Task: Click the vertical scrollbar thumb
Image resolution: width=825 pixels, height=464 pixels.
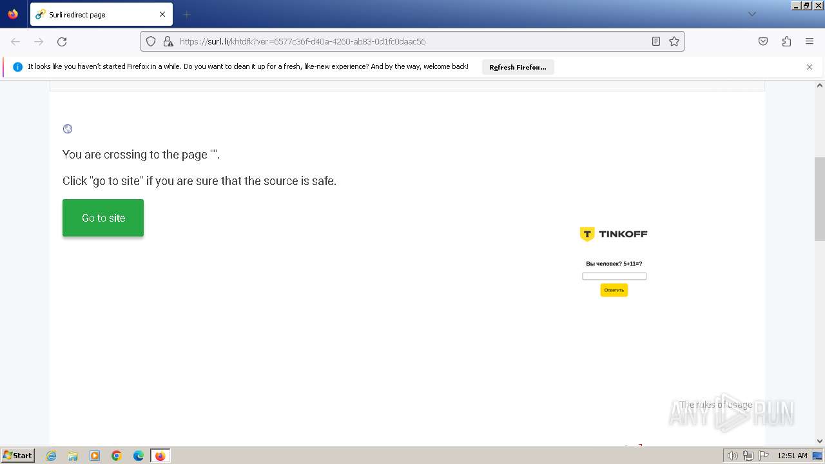Action: pyautogui.click(x=820, y=199)
